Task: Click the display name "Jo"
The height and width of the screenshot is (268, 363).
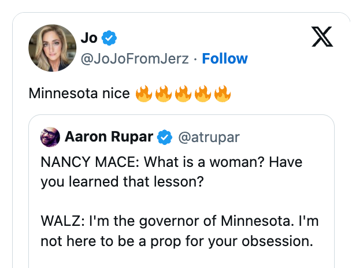Action: click(x=89, y=38)
